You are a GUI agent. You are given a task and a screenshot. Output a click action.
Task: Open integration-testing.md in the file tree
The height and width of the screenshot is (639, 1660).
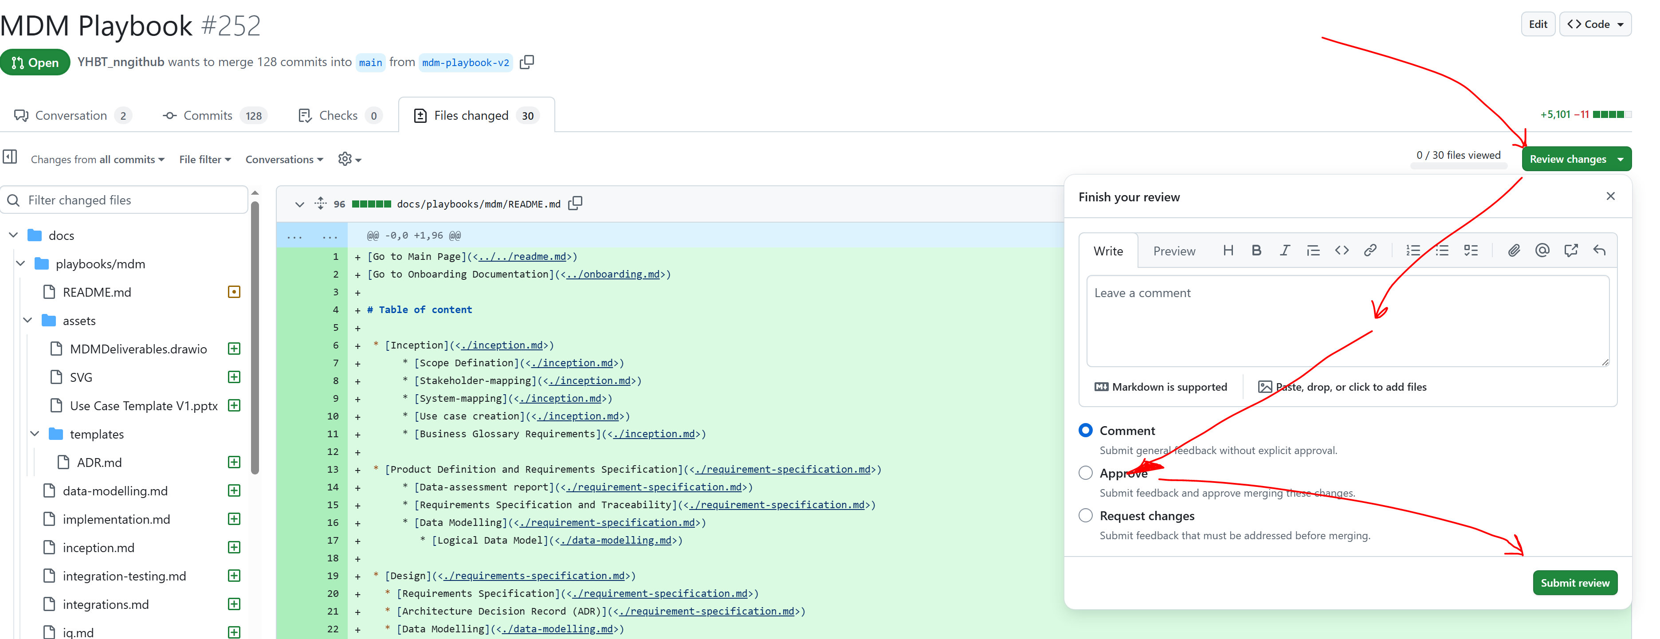[x=124, y=576]
